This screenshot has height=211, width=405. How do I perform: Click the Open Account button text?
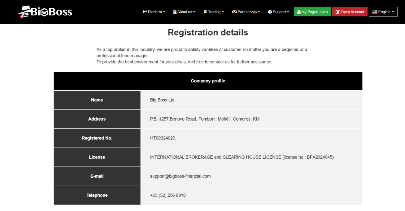tap(352, 12)
